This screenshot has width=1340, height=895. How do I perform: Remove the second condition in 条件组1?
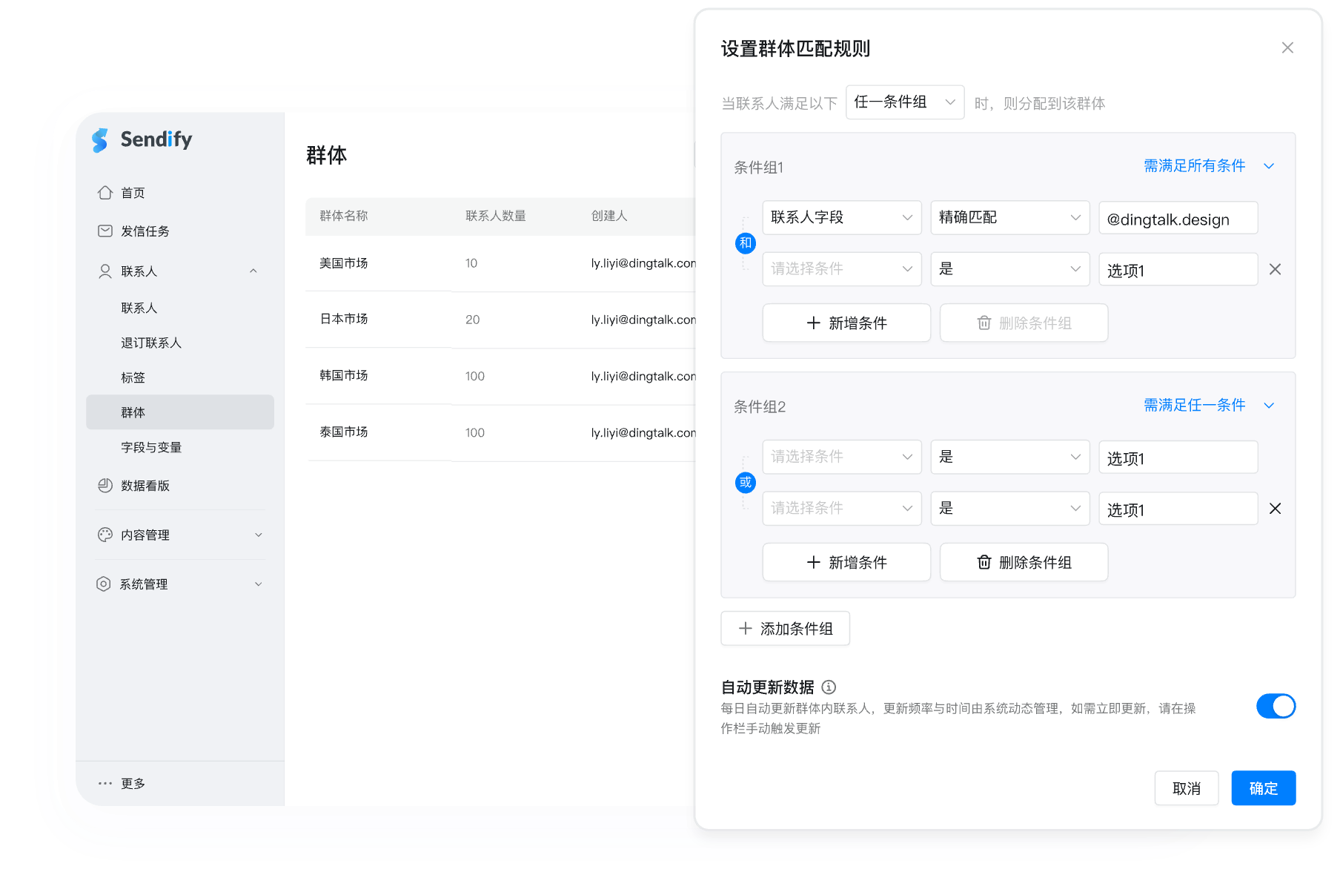click(x=1275, y=269)
